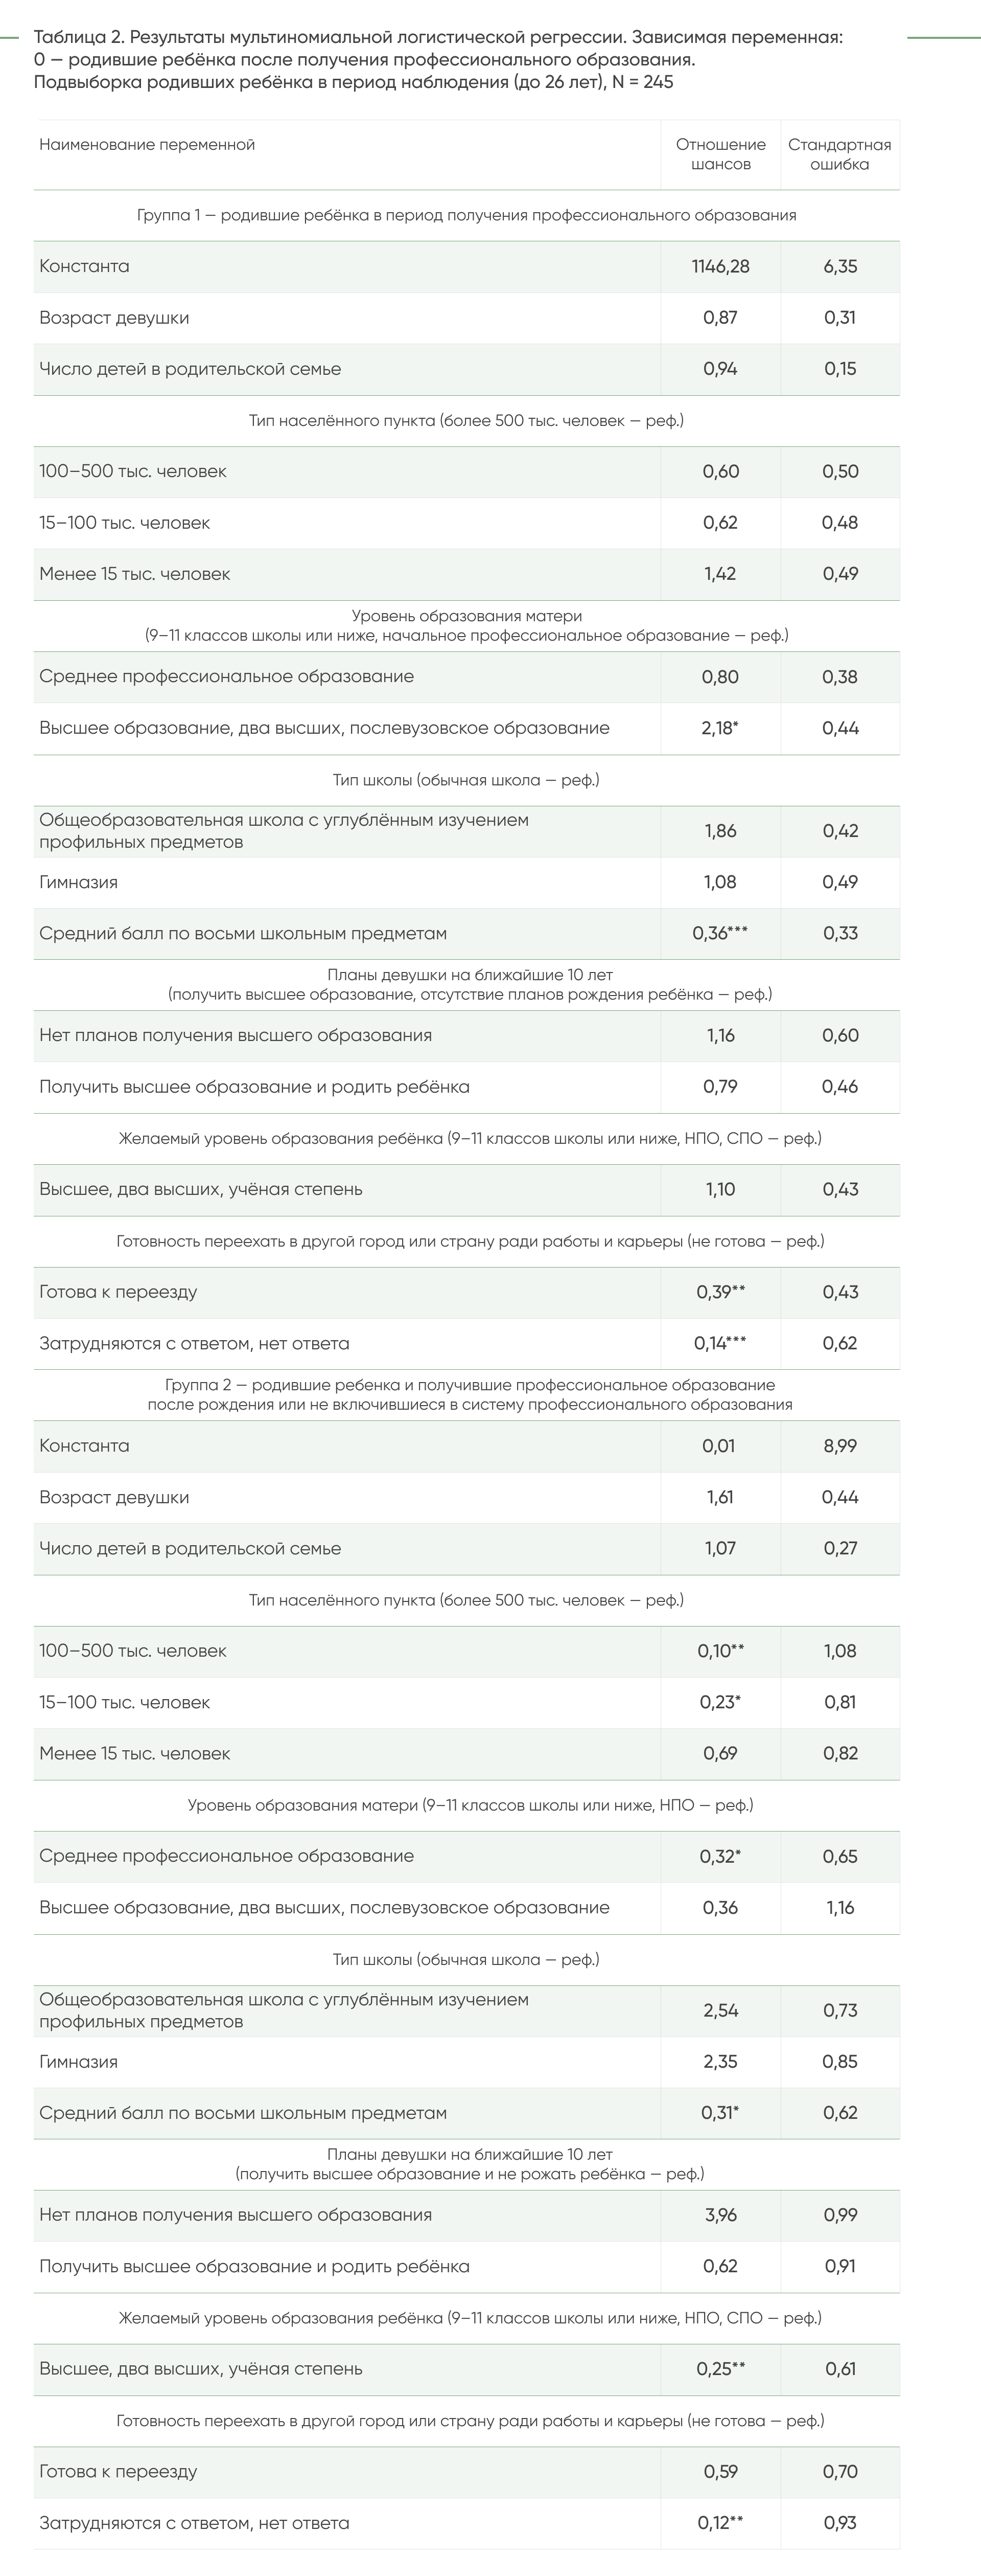Click 'Гимназия' row with odds ratio 2,35

[466, 2062]
